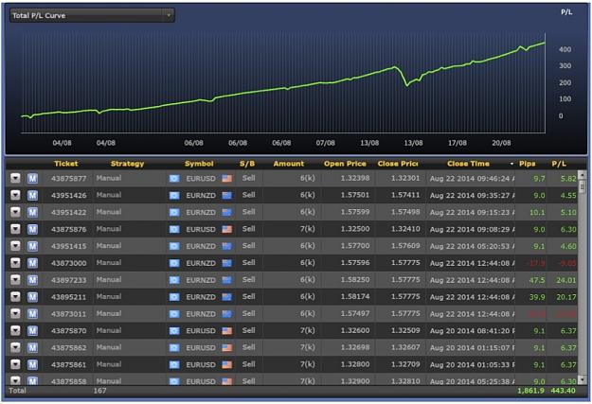
Task: Expand row arrow for ticket 43951422
Action: (15, 212)
